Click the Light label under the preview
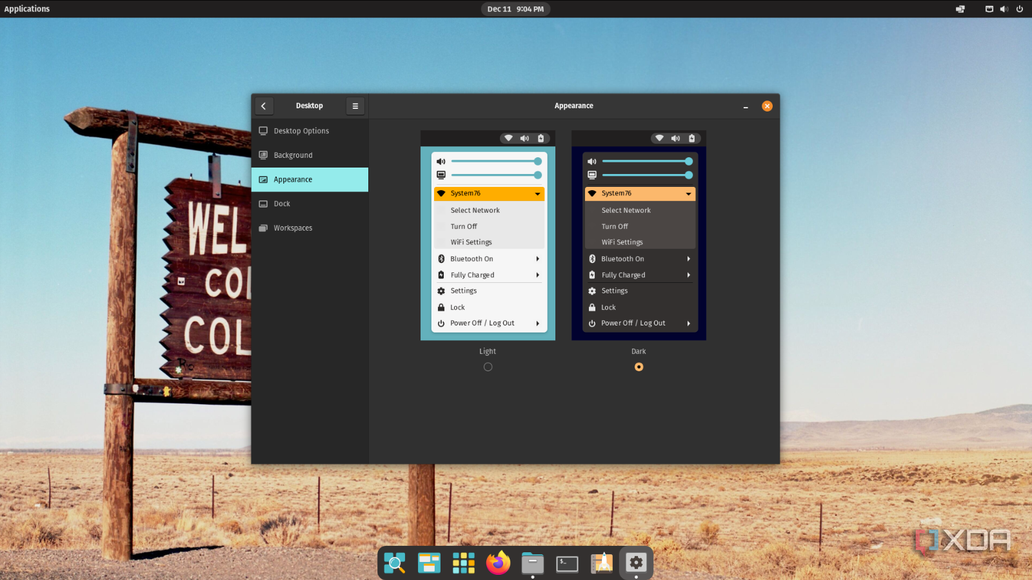 coord(488,351)
